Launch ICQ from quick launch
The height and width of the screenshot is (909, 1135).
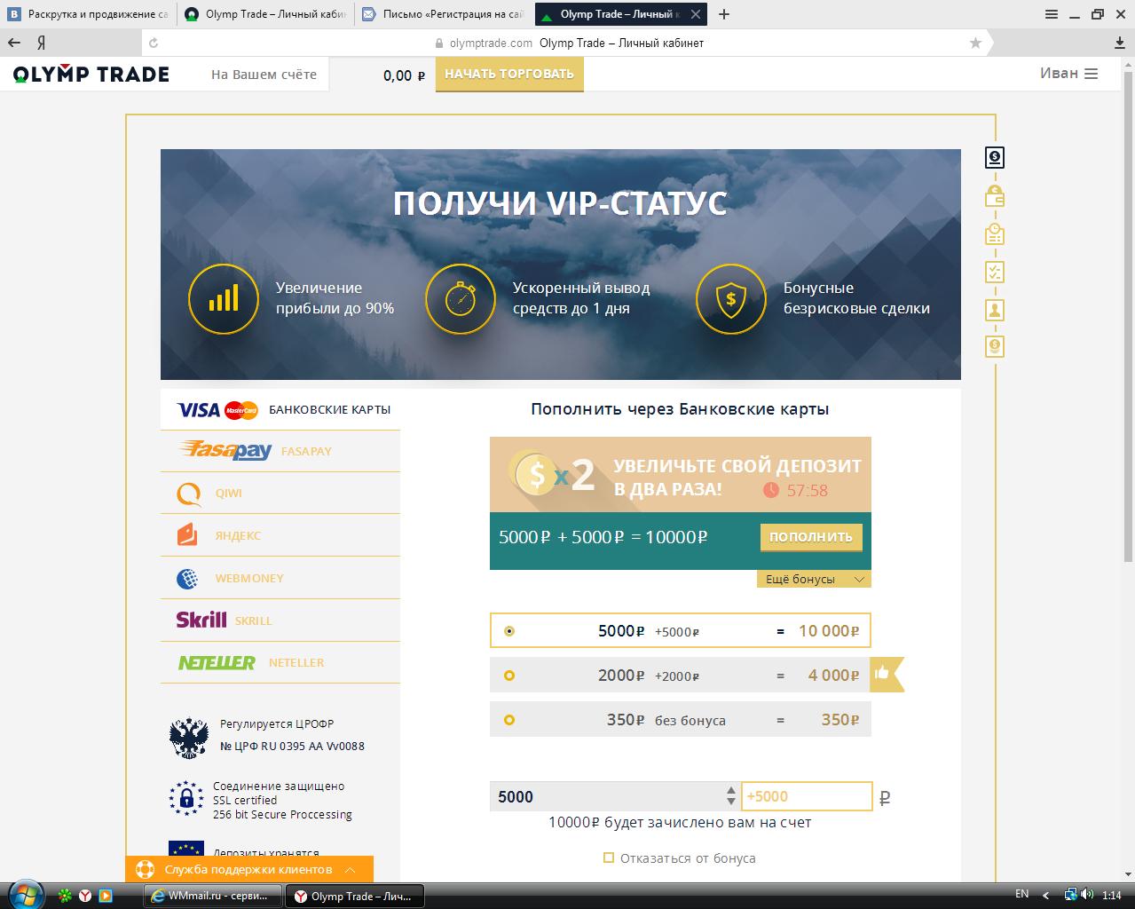pyautogui.click(x=66, y=896)
